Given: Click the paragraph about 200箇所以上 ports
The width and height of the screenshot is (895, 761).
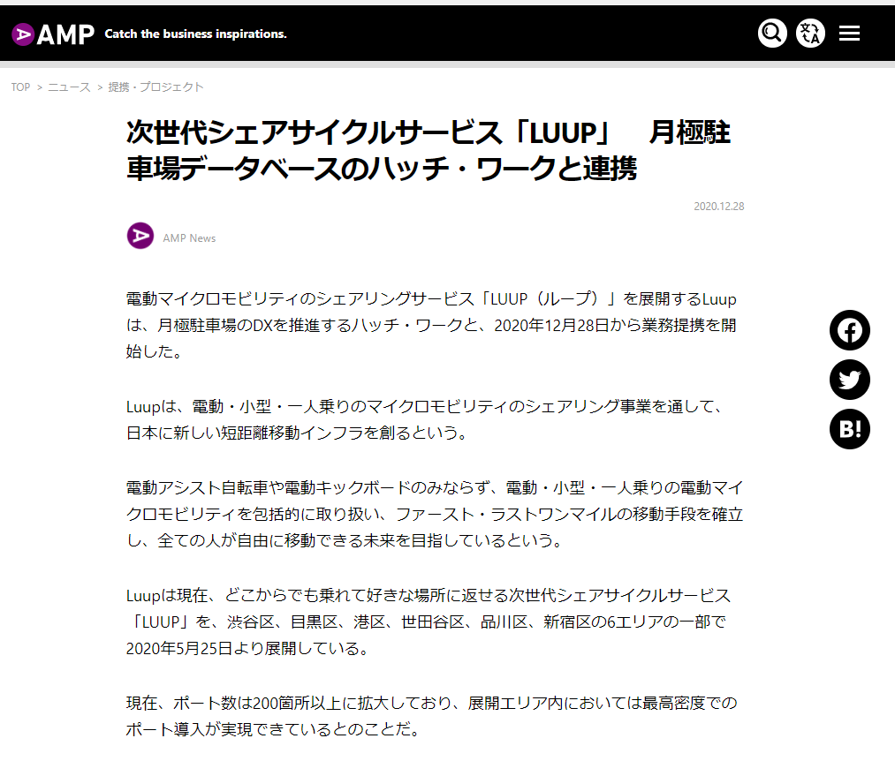Looking at the screenshot, I should [431, 717].
